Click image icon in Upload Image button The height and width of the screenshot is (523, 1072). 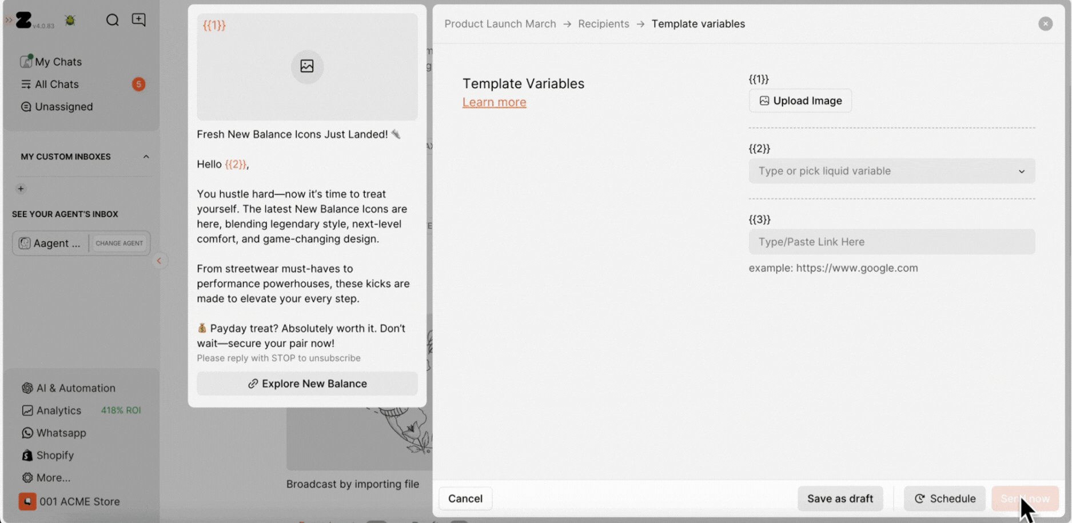tap(764, 101)
